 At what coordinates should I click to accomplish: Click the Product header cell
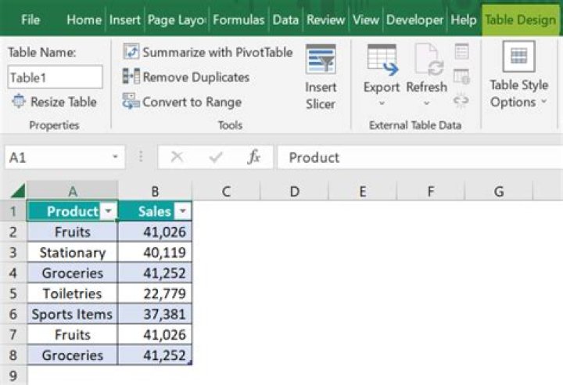(x=73, y=211)
